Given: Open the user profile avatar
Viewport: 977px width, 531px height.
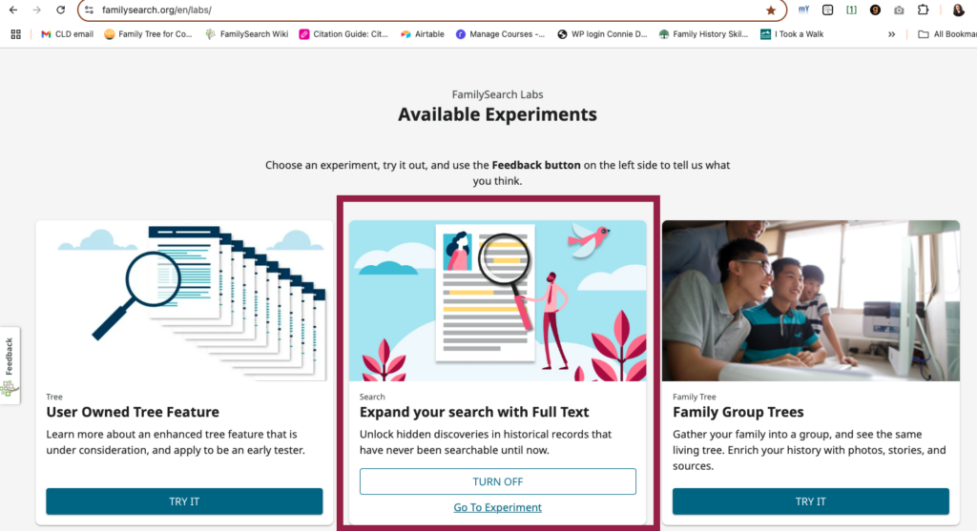Looking at the screenshot, I should pyautogui.click(x=958, y=10).
